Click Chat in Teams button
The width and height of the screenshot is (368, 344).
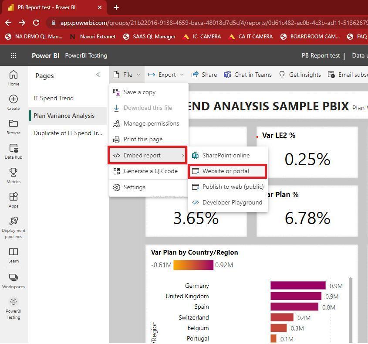pos(248,75)
